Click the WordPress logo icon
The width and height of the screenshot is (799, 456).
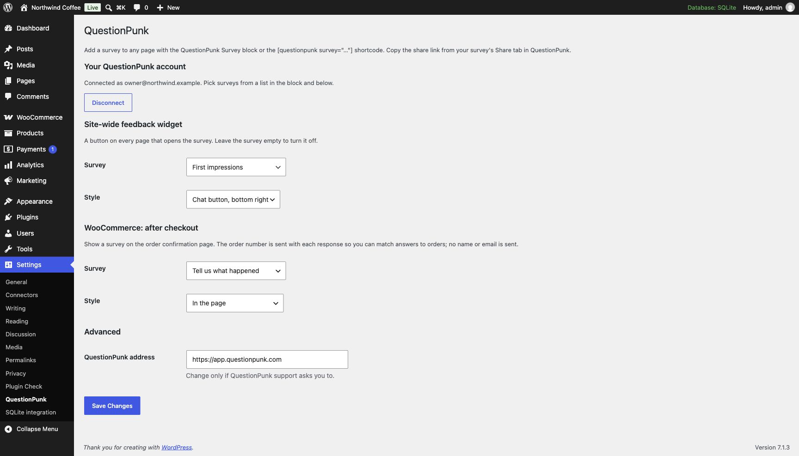point(8,7)
